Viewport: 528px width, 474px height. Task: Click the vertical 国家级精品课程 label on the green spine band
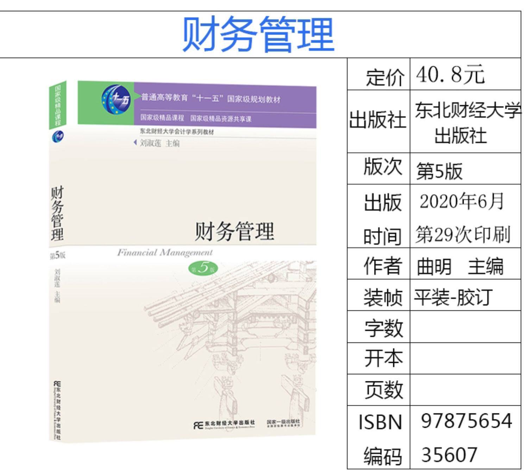(58, 105)
